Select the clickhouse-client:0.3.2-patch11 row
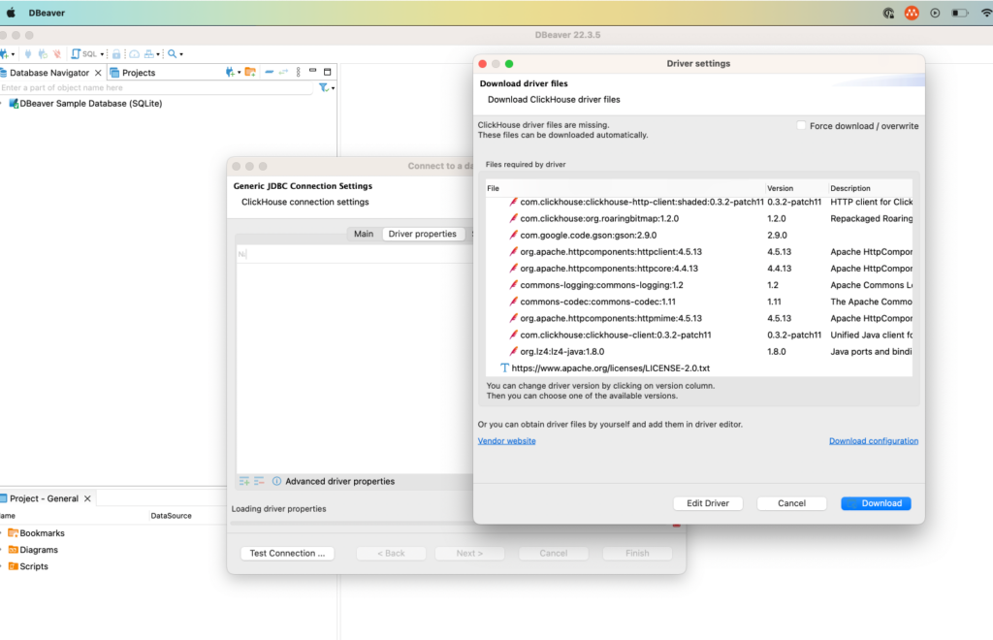Viewport: 993px width, 640px height. tap(699, 335)
